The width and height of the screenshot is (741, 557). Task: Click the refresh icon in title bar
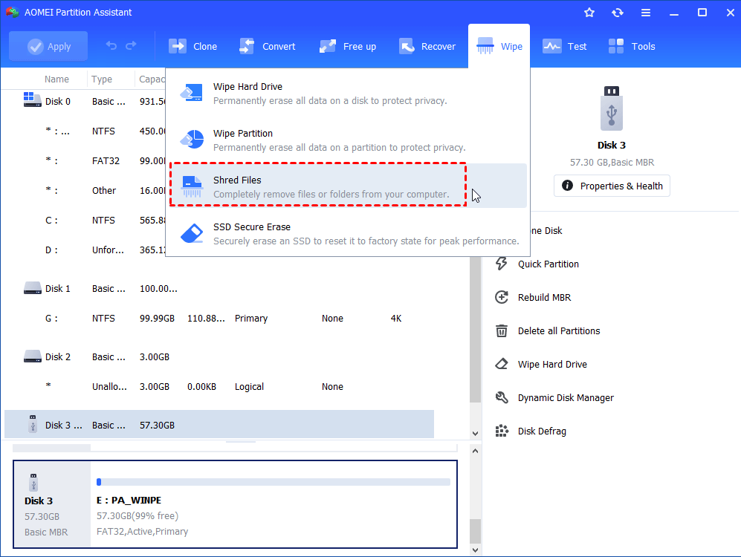point(618,13)
